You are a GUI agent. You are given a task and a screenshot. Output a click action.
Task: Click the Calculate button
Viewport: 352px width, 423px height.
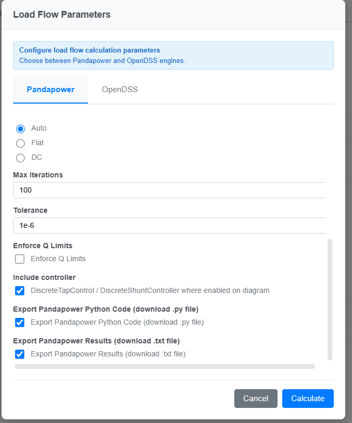pos(307,398)
